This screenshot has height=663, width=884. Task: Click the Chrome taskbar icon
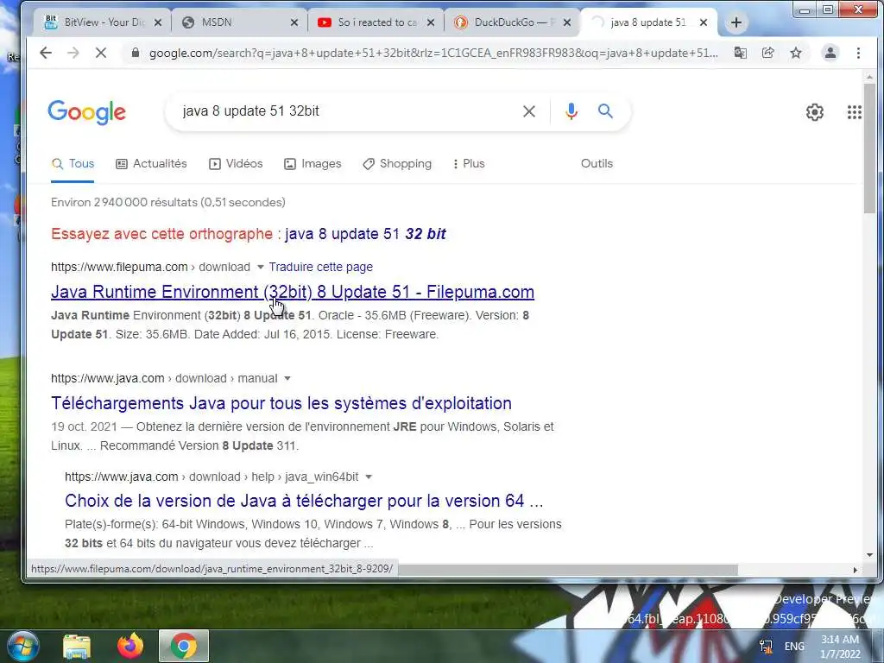pos(183,646)
